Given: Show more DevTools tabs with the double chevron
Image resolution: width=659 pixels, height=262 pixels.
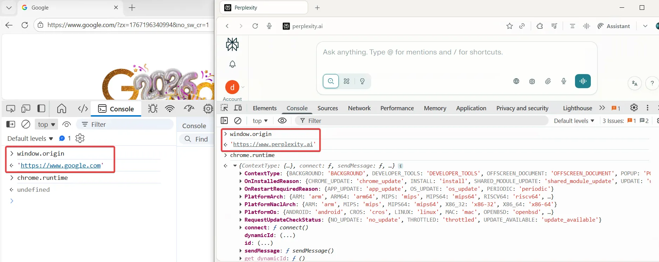Looking at the screenshot, I should pyautogui.click(x=602, y=108).
